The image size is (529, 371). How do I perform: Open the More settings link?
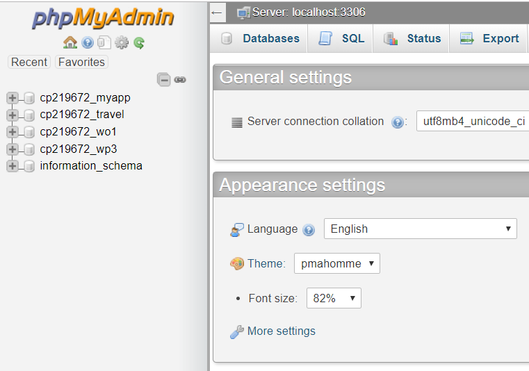point(282,331)
